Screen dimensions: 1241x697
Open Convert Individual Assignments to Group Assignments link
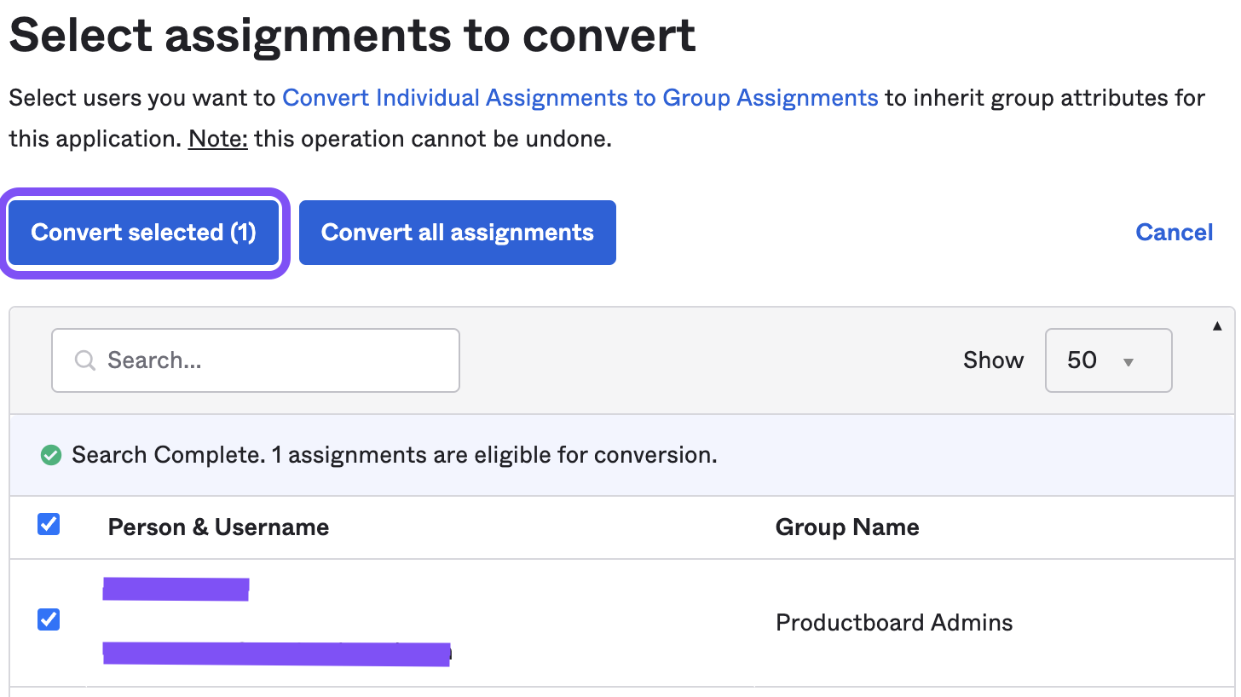click(580, 98)
